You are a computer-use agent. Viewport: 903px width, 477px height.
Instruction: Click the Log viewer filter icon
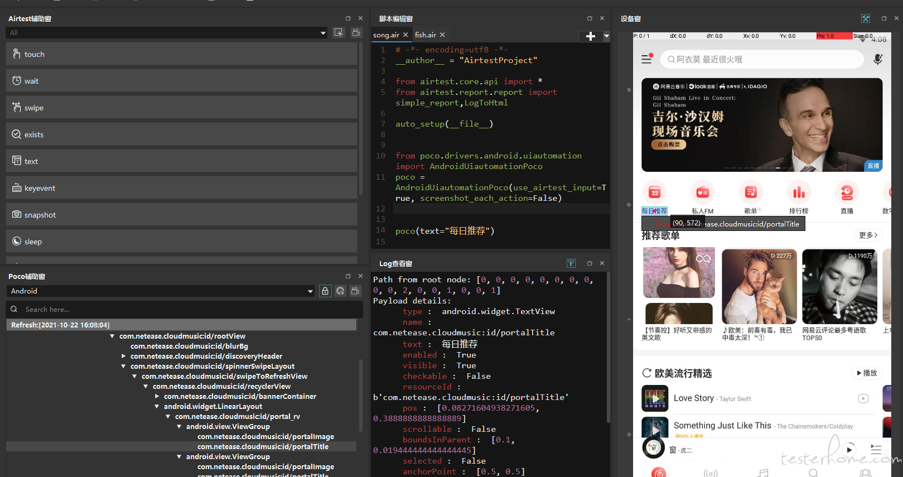(x=571, y=263)
